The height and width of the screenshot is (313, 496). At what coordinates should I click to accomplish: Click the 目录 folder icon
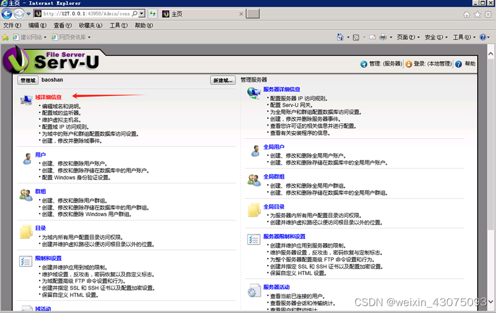[26, 232]
